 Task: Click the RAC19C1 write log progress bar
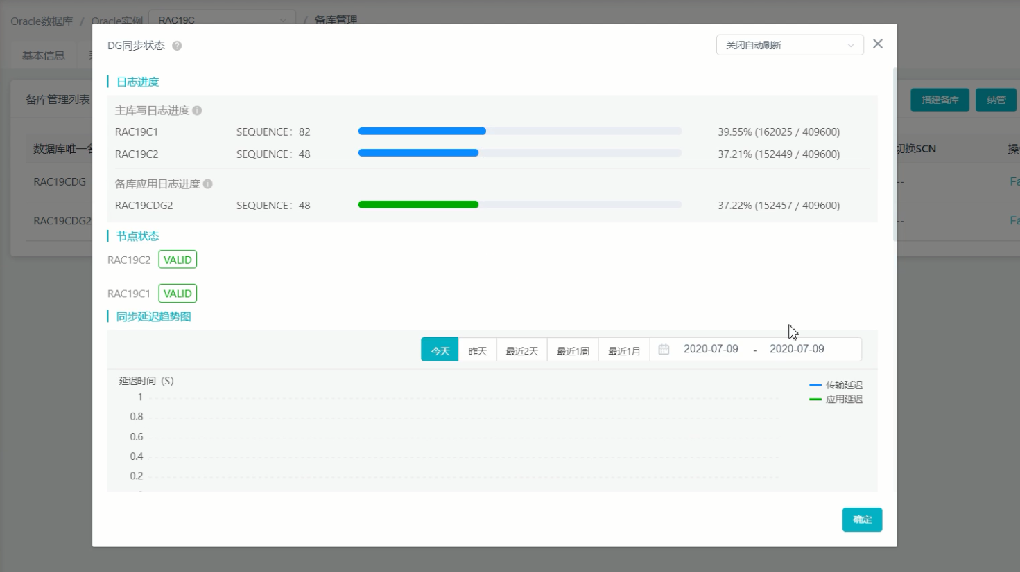point(520,131)
